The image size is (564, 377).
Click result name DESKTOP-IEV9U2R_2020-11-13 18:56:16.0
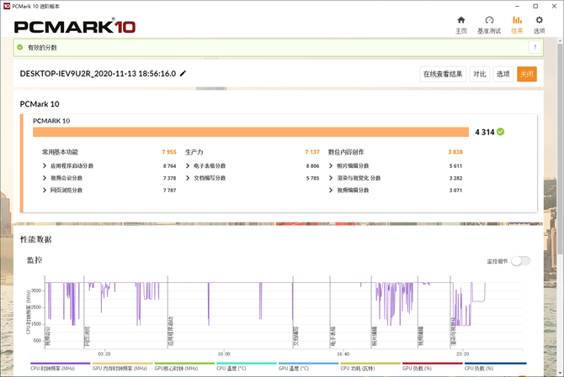[98, 74]
